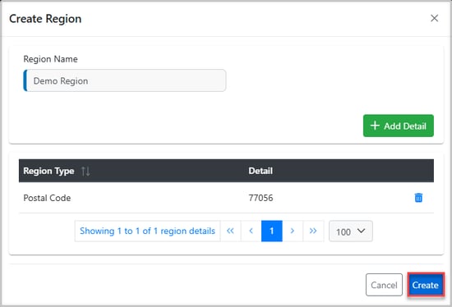This screenshot has width=452, height=307.
Task: Advance to the next page of details
Action: coord(293,231)
